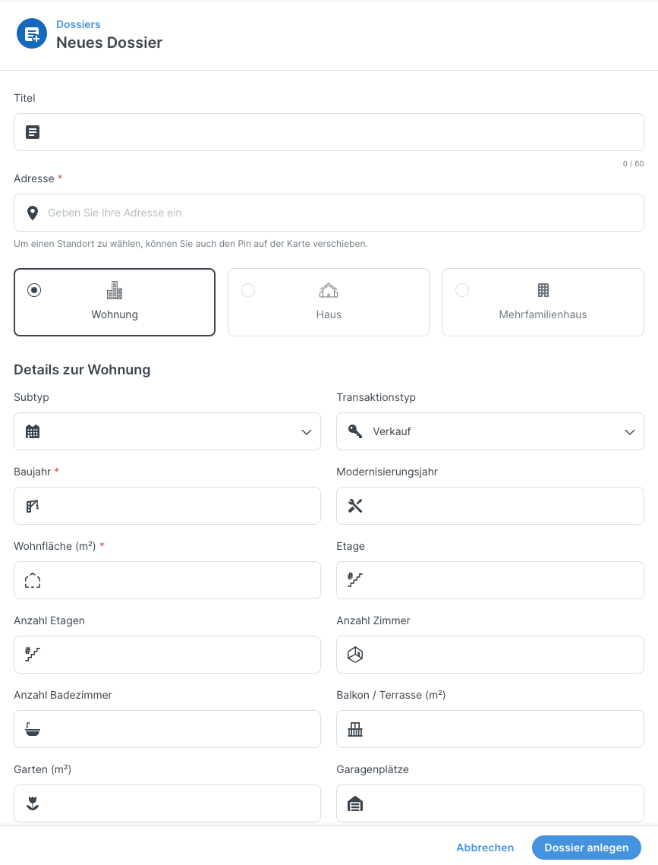
Task: Click the new dossier document icon
Action: [32, 33]
